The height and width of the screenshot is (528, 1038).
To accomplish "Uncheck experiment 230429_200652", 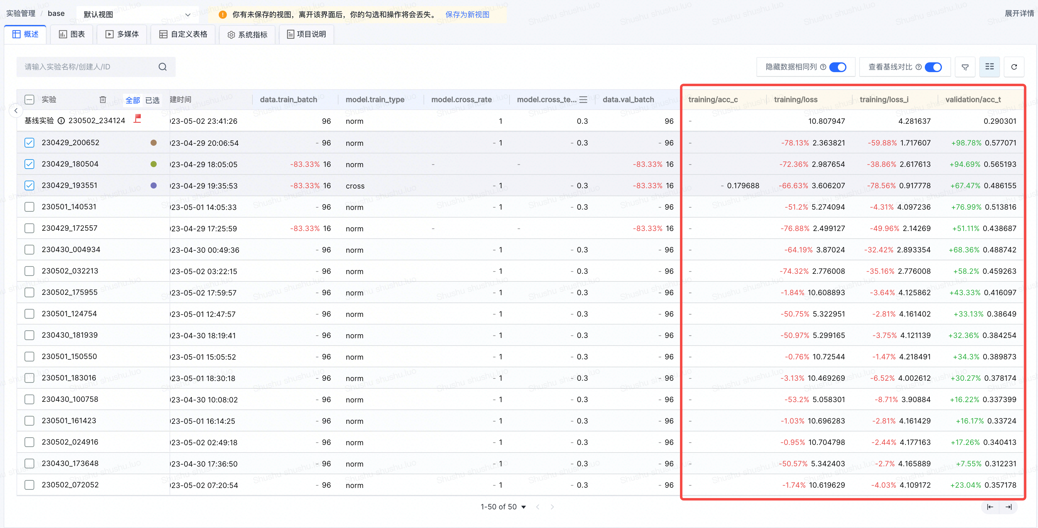I will click(x=29, y=142).
